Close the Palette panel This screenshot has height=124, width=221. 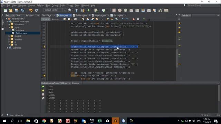[190, 15]
